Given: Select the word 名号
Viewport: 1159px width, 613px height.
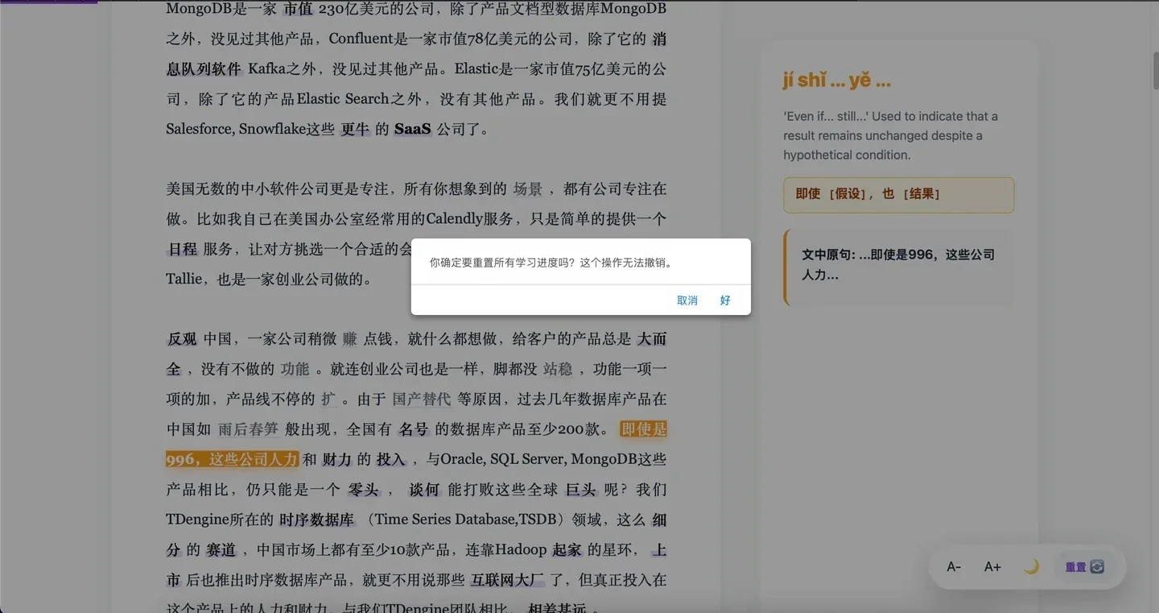Looking at the screenshot, I should click(x=414, y=429).
